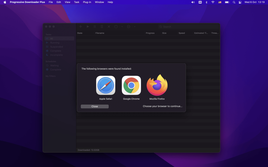268x167 pixels.
Task: Open the Progressive Downloader Plus app menu
Action: 27,2
